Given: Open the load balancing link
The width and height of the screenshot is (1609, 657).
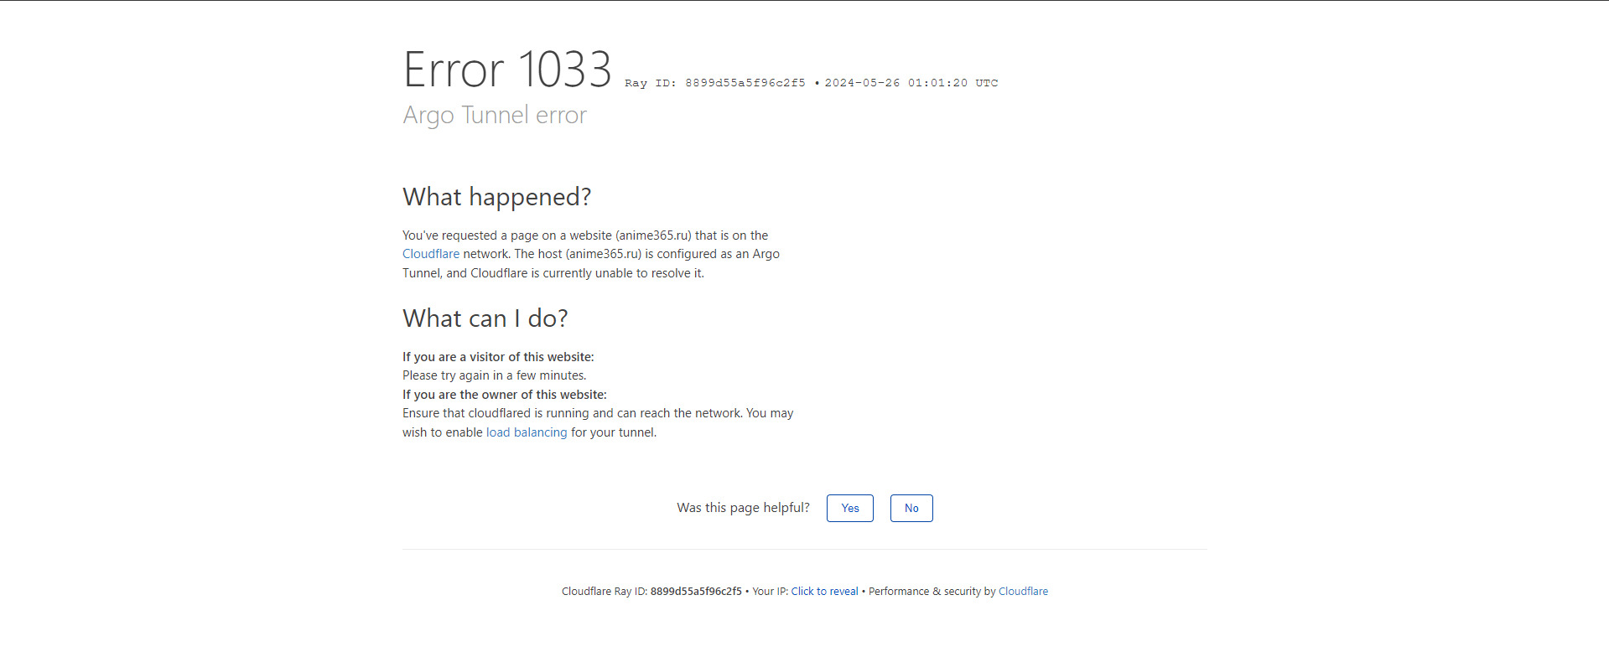Looking at the screenshot, I should pyautogui.click(x=527, y=432).
